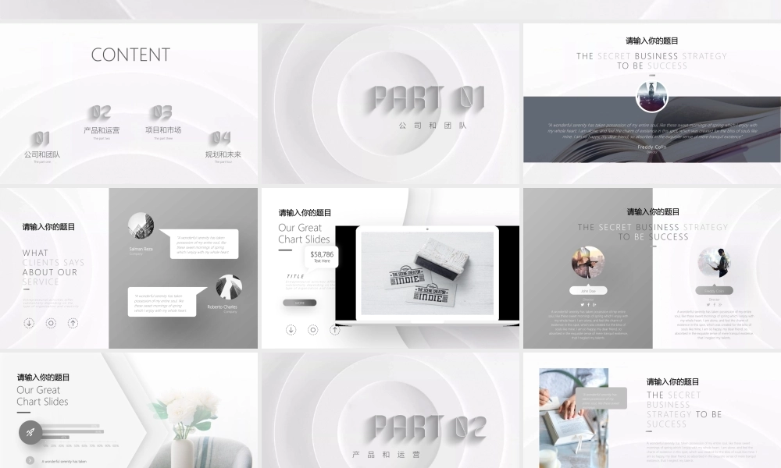Select circular portrait above the open book banner
The width and height of the screenshot is (781, 468).
pyautogui.click(x=652, y=97)
